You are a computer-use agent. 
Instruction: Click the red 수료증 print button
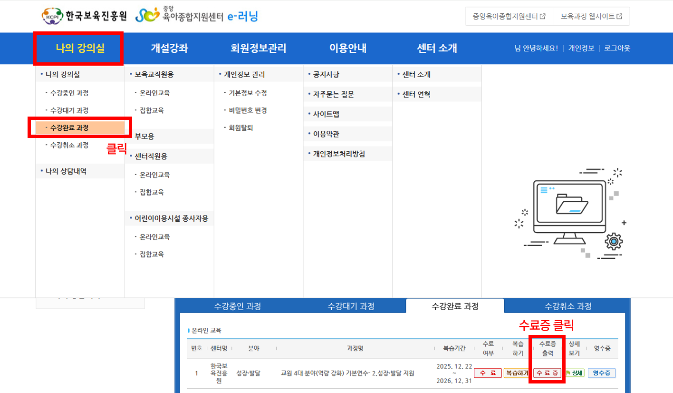click(x=548, y=373)
